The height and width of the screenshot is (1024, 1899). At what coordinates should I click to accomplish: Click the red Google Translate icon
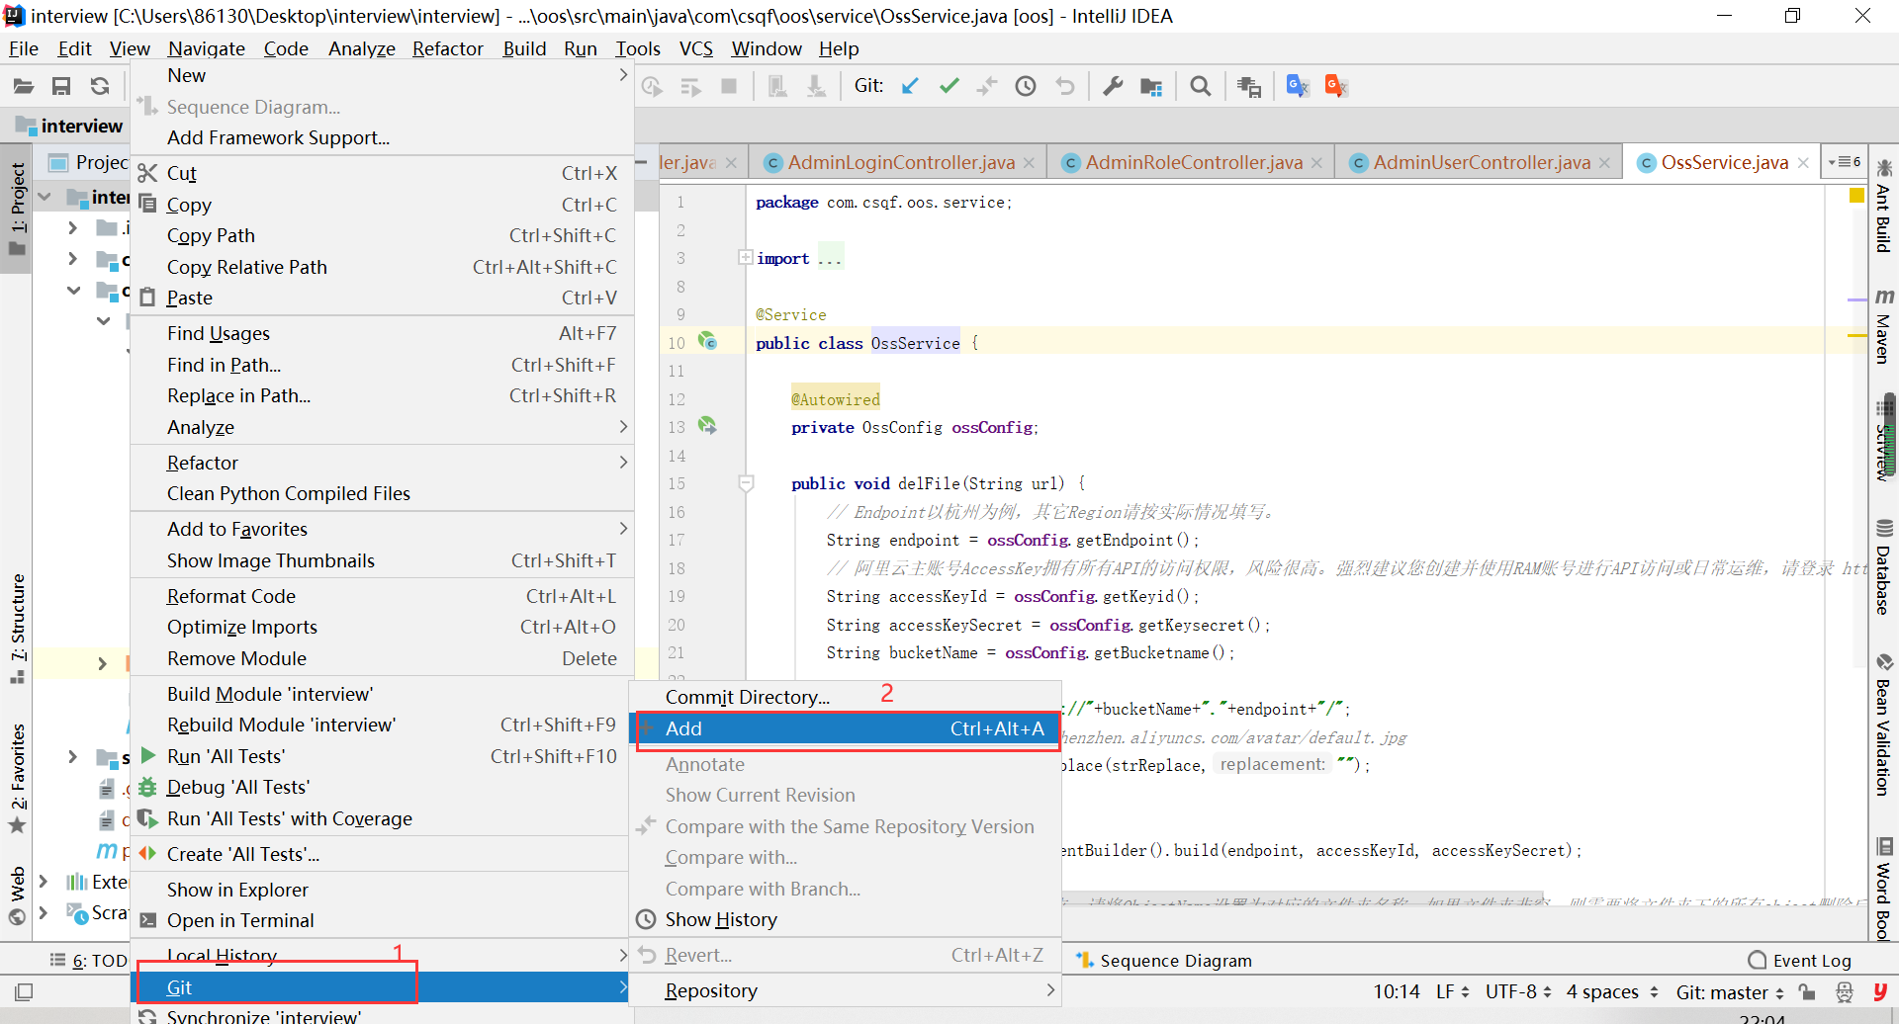coord(1335,87)
